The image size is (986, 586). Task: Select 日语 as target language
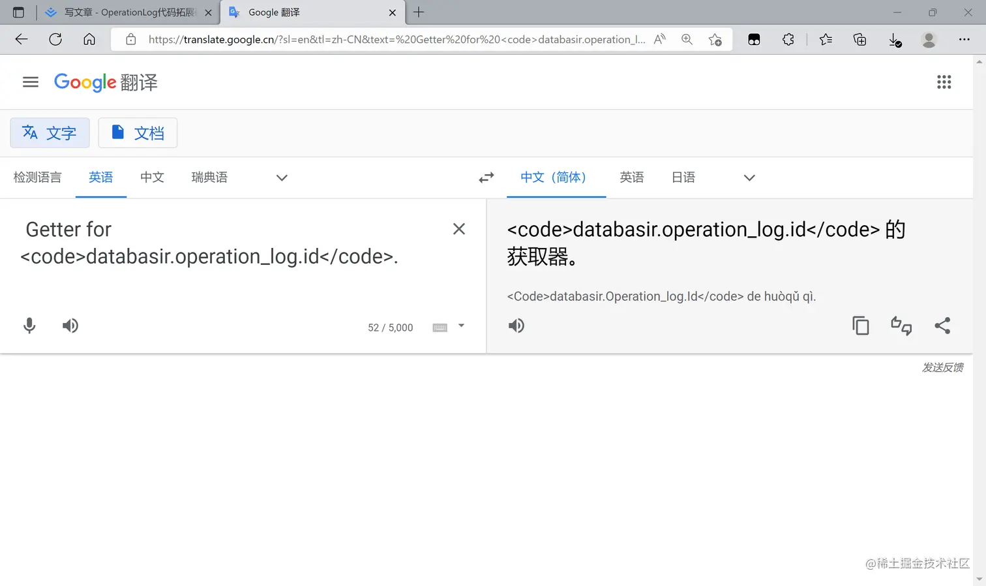(683, 177)
